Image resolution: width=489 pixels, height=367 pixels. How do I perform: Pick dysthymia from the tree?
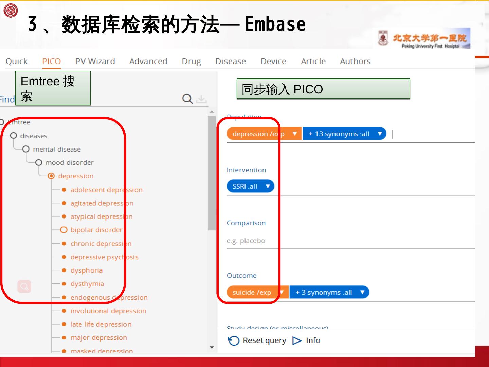point(87,284)
